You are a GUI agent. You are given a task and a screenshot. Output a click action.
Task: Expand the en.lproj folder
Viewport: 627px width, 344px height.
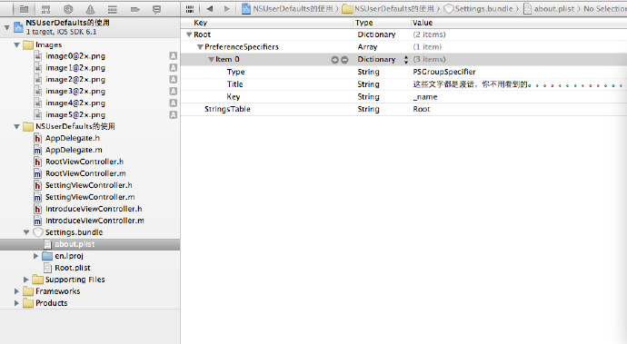pyautogui.click(x=36, y=256)
